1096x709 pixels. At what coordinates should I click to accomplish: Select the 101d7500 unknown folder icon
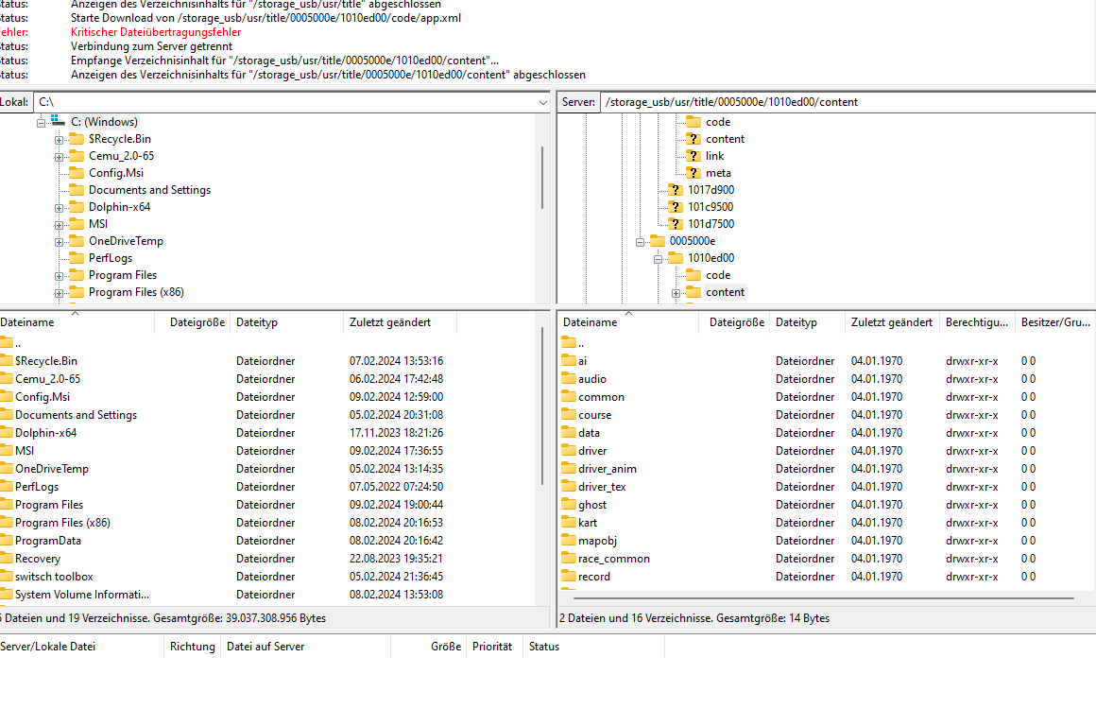[675, 224]
